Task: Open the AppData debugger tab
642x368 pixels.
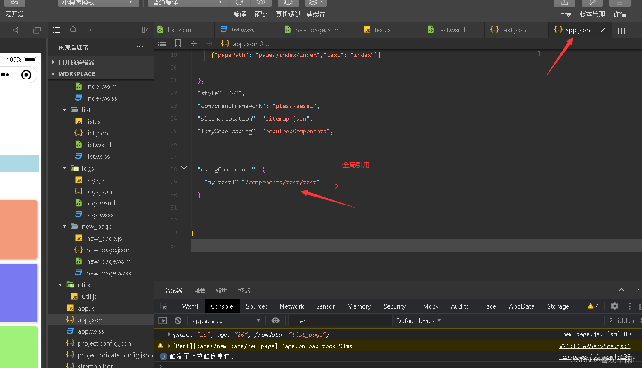Action: coord(521,306)
